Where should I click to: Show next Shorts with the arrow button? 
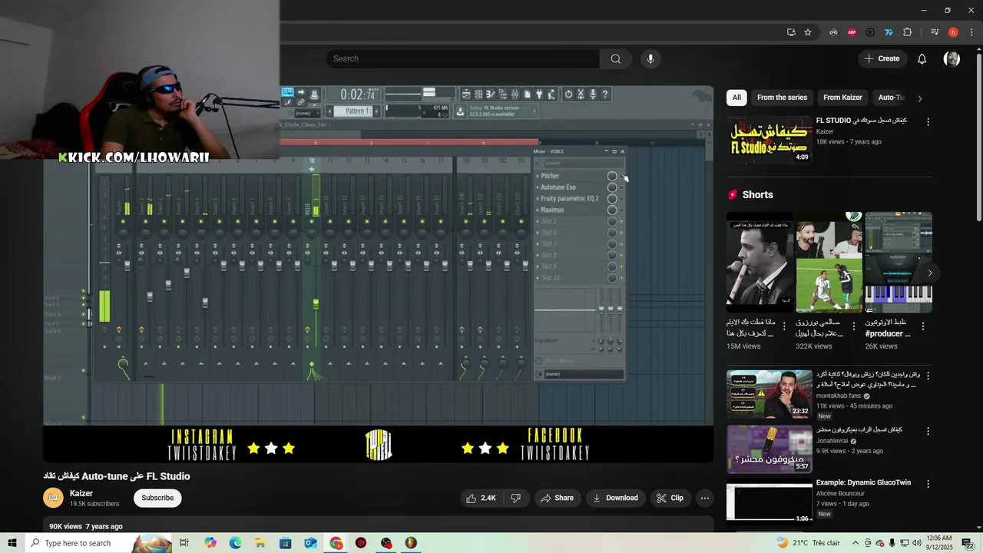coord(929,273)
